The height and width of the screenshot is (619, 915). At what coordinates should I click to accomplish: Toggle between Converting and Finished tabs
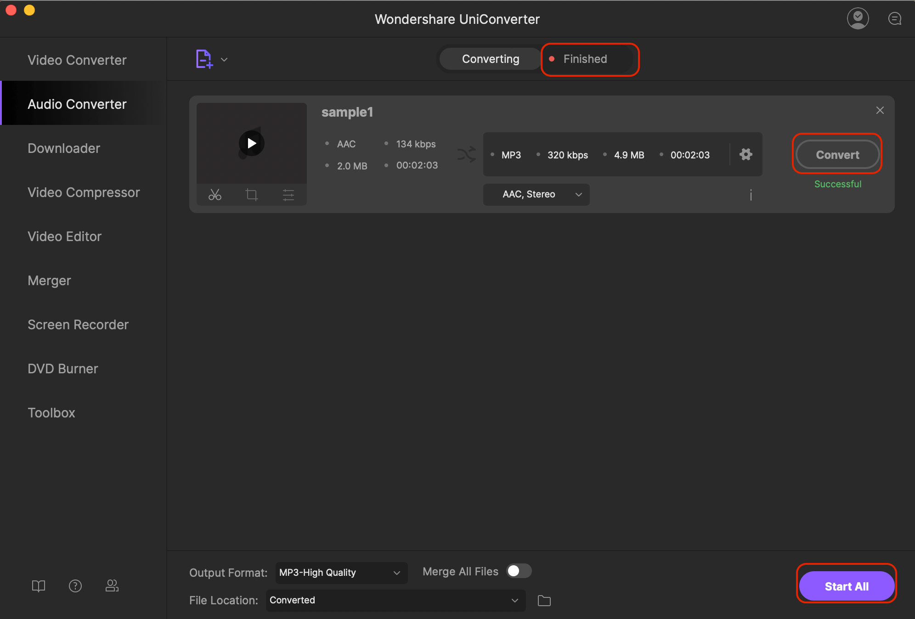coord(538,59)
